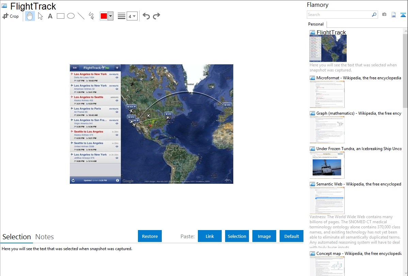Click the 'Vastness: The World Wide Web' description text
This screenshot has height=276, width=408.
click(x=355, y=232)
